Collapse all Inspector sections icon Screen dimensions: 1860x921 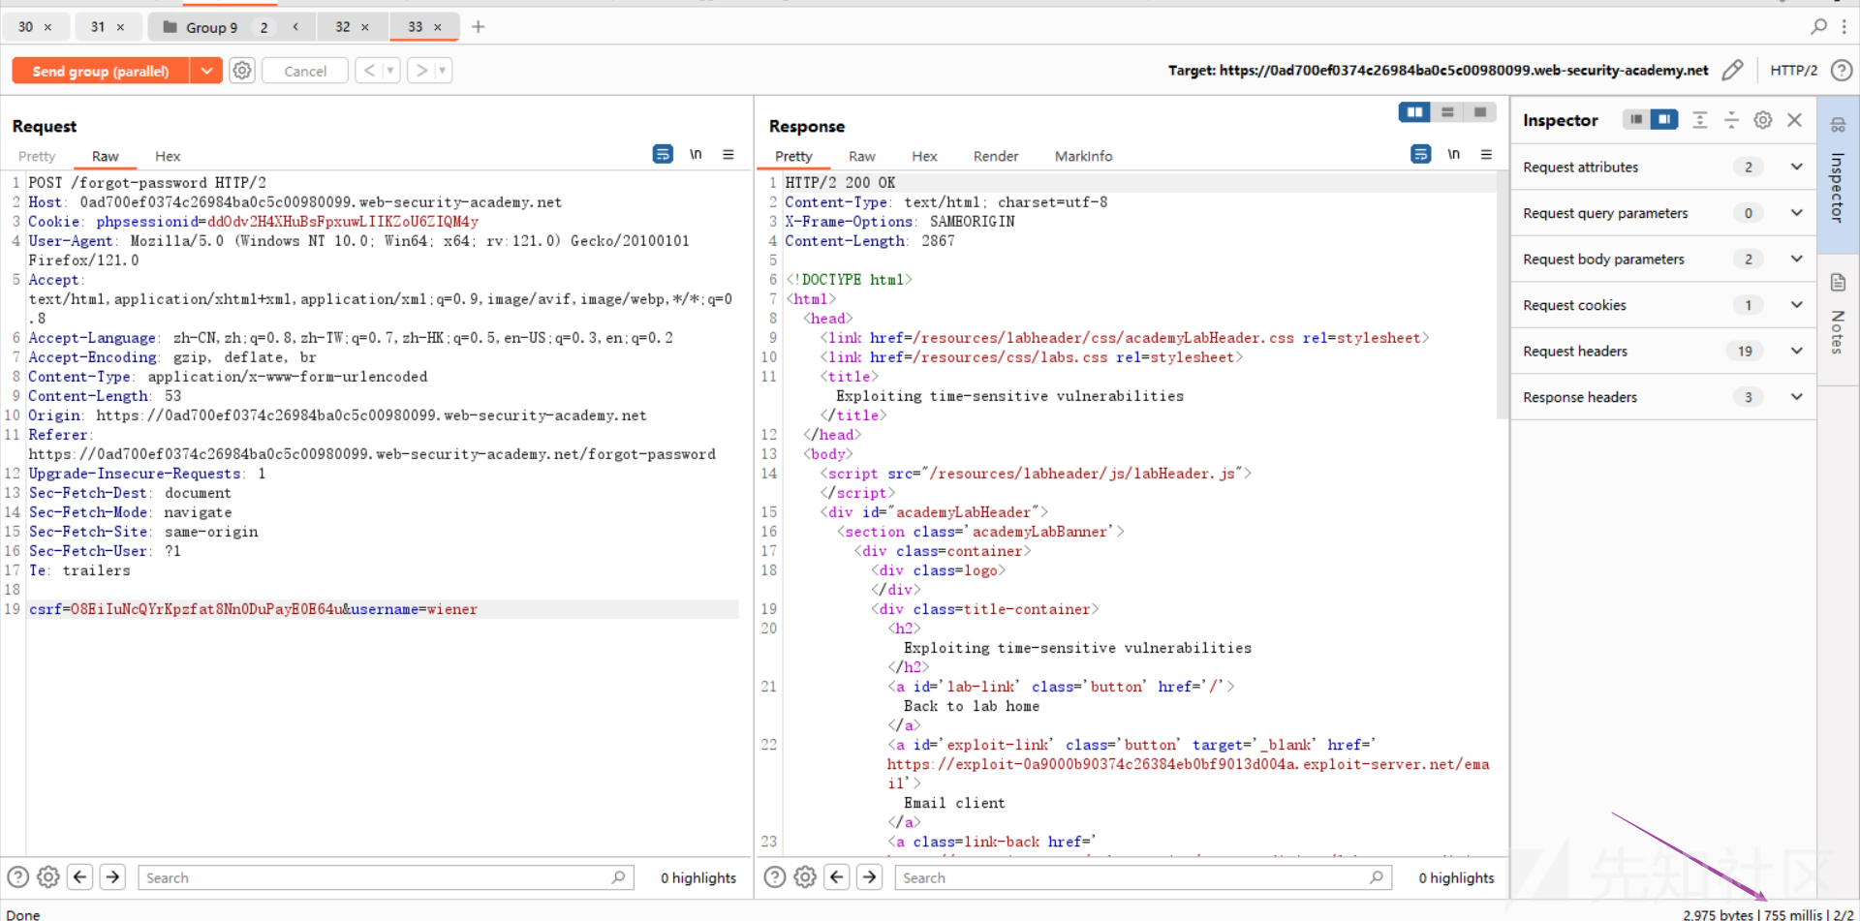[x=1731, y=119]
